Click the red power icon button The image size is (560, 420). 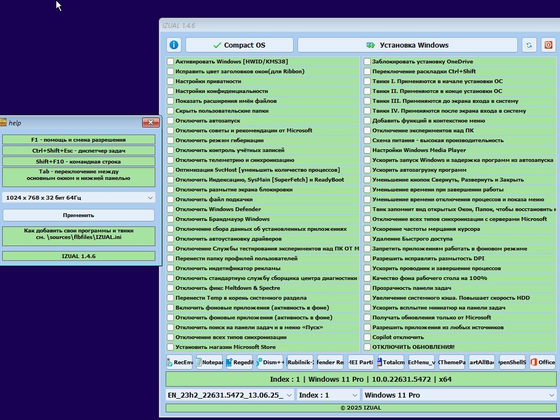coord(548,45)
